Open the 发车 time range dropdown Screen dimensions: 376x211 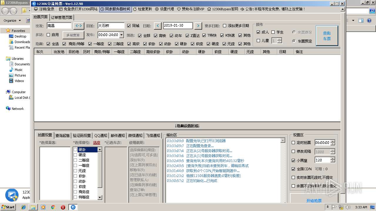(x=122, y=35)
